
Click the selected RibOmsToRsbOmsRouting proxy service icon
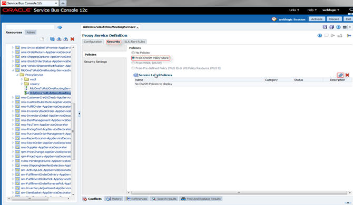click(x=26, y=93)
